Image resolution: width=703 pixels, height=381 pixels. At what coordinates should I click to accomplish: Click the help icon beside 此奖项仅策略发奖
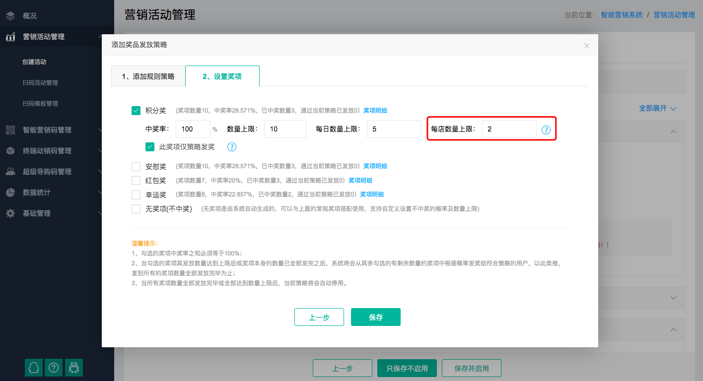click(231, 147)
